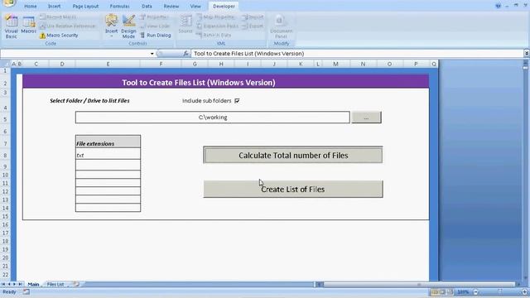Open the XML Source pane
Viewport: 530px width, 298px height.
point(185,24)
